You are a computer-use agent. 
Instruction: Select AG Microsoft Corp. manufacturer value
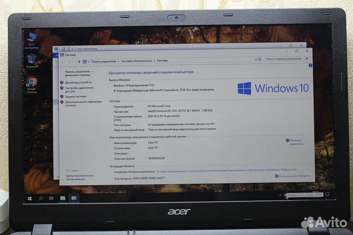[159, 106]
